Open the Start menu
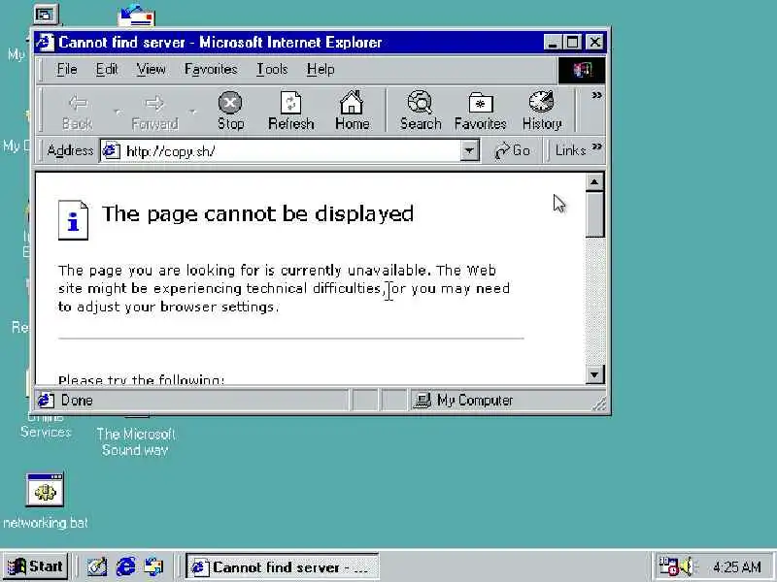Viewport: 777px width, 582px height. pos(35,566)
